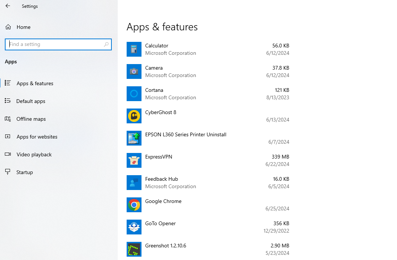Click the Camera app name
This screenshot has height=260, width=397.
pos(154,68)
